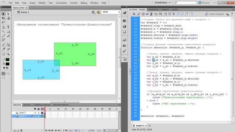Open Find in Actions panel
This screenshot has height=132, width=235.
[139, 14]
